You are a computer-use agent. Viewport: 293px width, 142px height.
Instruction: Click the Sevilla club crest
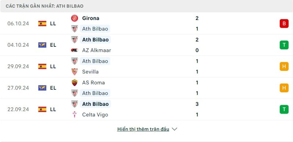[x=75, y=72]
